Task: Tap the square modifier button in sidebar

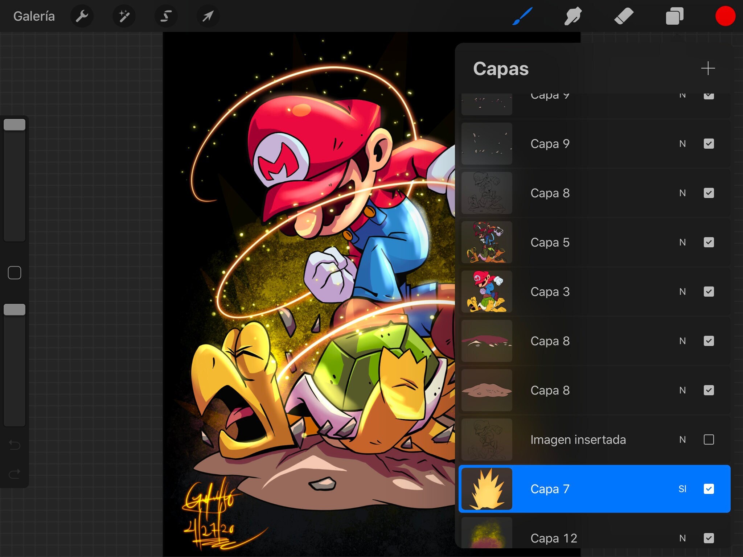Action: tap(15, 273)
